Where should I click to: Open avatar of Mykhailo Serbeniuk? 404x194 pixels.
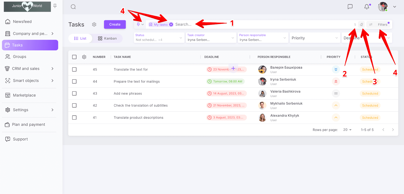click(x=262, y=105)
